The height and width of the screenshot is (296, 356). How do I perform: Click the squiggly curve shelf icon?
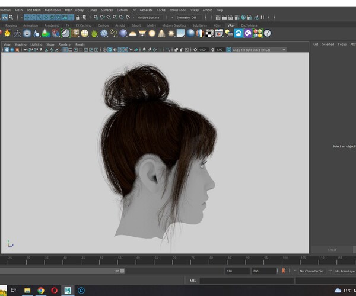click(113, 34)
